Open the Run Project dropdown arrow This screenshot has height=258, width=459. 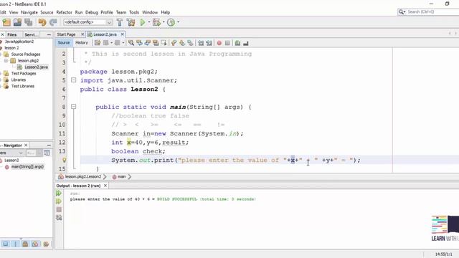click(149, 22)
